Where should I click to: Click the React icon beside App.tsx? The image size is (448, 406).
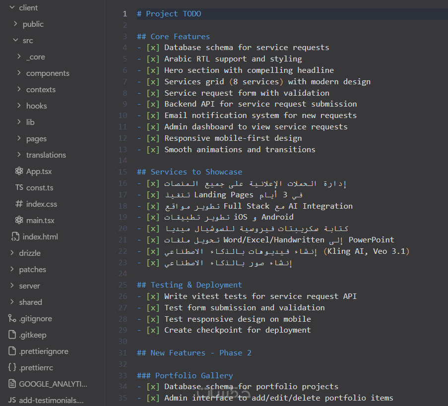(x=19, y=172)
